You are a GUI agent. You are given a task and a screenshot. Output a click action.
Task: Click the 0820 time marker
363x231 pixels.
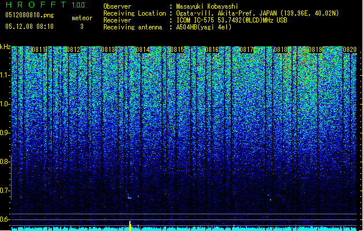click(350, 50)
